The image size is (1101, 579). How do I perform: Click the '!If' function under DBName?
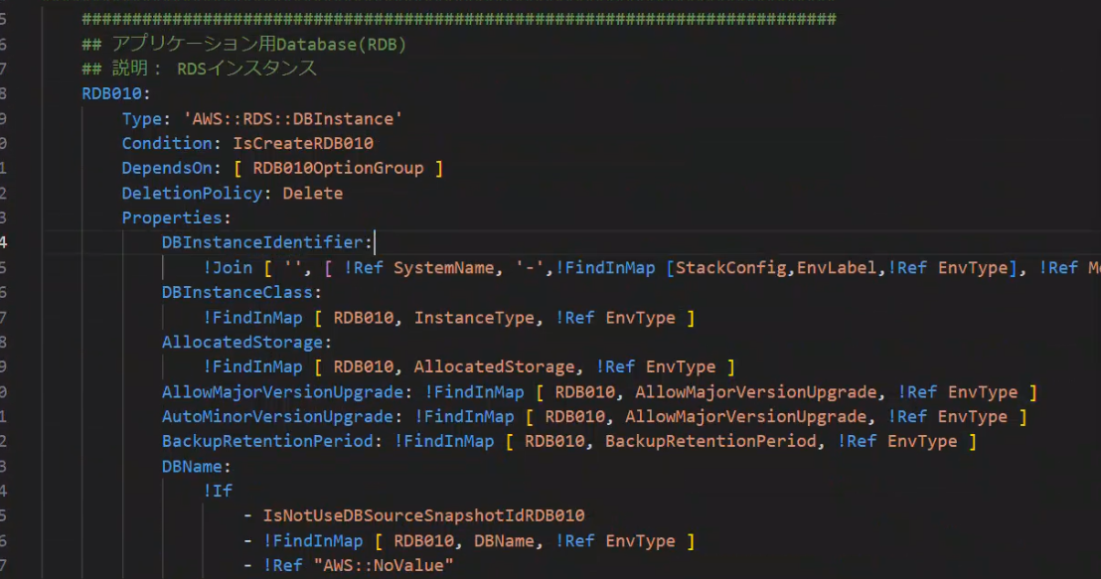pyautogui.click(x=218, y=492)
